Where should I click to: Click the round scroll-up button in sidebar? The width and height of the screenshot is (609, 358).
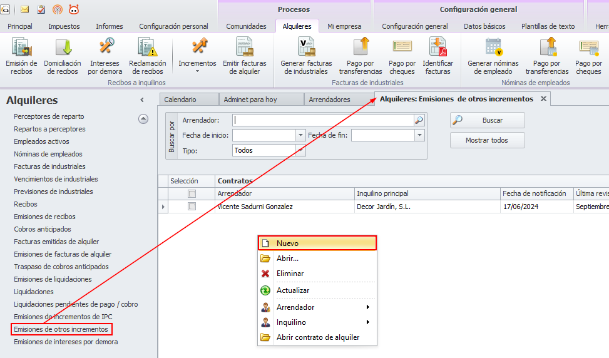point(143,119)
